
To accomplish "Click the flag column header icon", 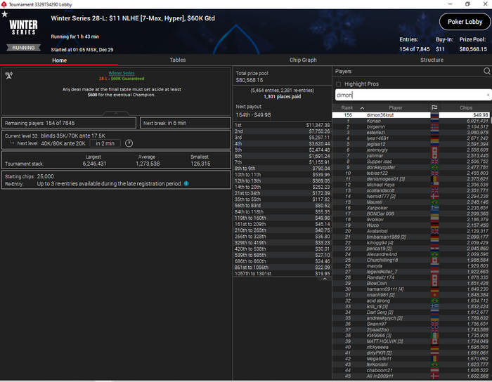I will (434, 107).
